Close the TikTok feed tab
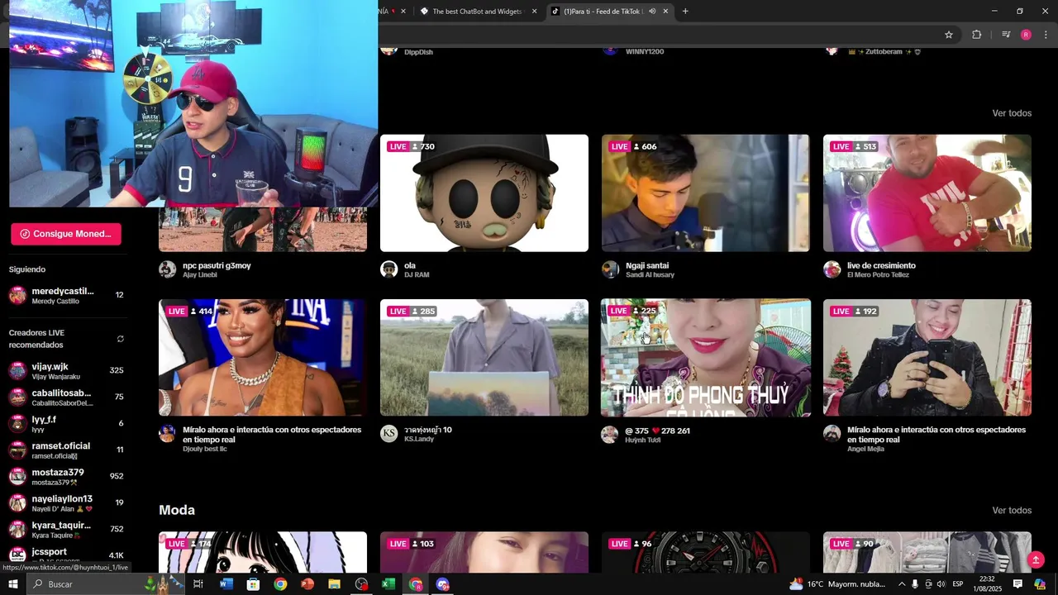The image size is (1058, 595). coord(665,12)
